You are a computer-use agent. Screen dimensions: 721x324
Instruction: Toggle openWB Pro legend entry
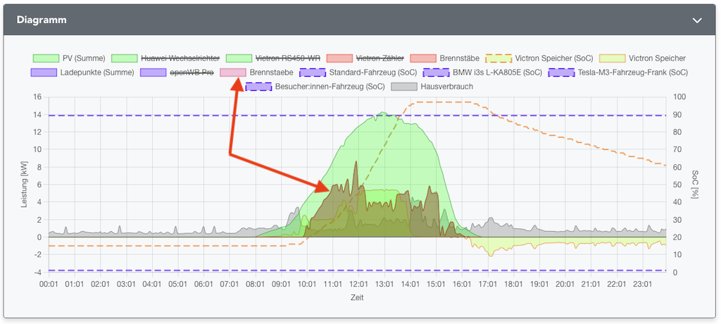[177, 73]
